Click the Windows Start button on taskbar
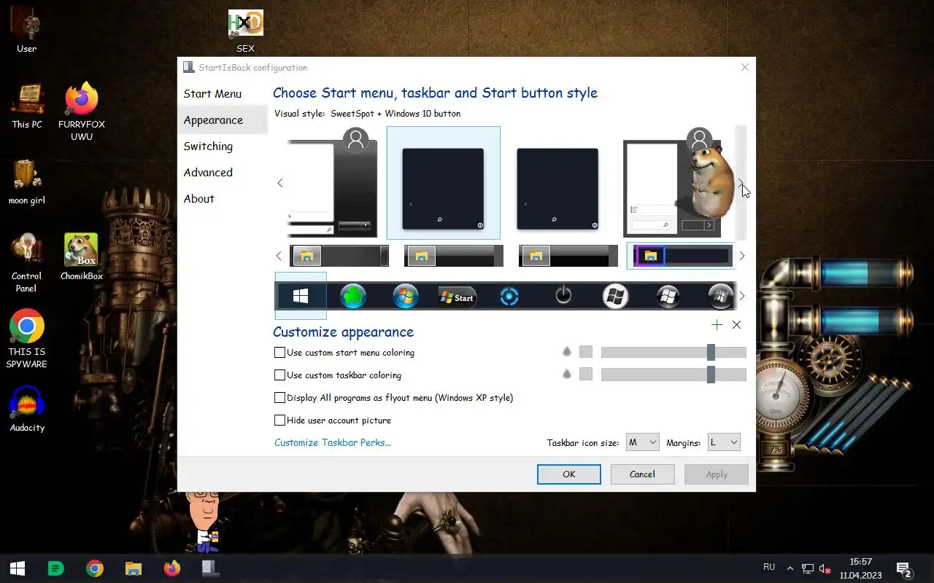Screen dimensions: 934x583 point(18,568)
